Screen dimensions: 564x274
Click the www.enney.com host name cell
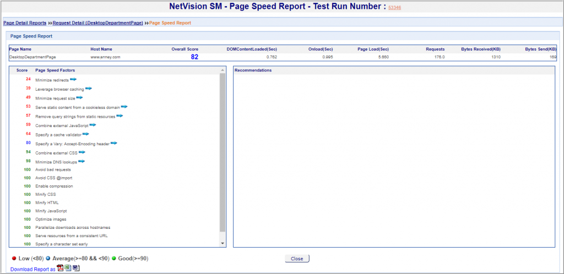tap(105, 57)
